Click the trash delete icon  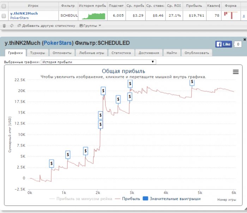4,26
